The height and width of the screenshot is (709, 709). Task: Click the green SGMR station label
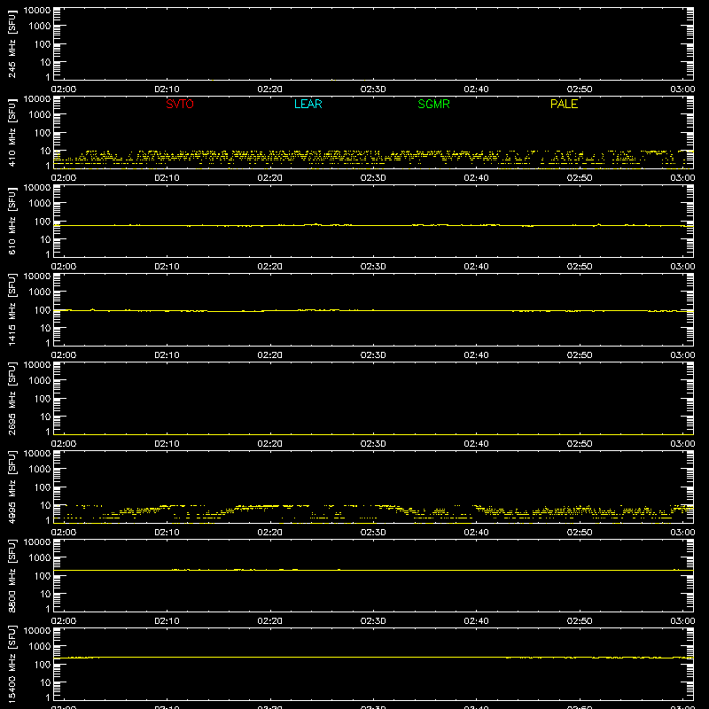click(433, 104)
